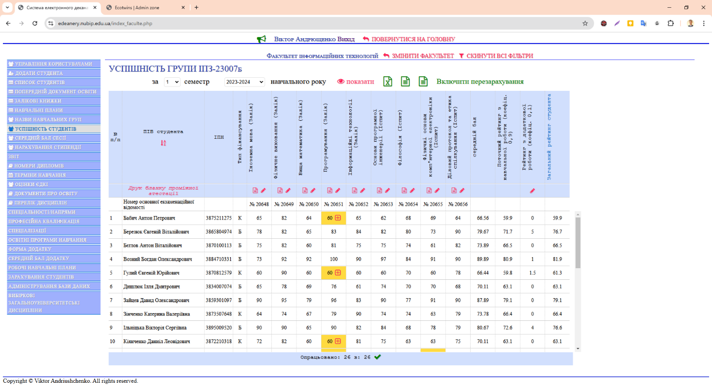
Task: Open АДМІНІСТРУВАННЯ БАЗИ ДАНИХ in the sidebar
Action: click(54, 286)
